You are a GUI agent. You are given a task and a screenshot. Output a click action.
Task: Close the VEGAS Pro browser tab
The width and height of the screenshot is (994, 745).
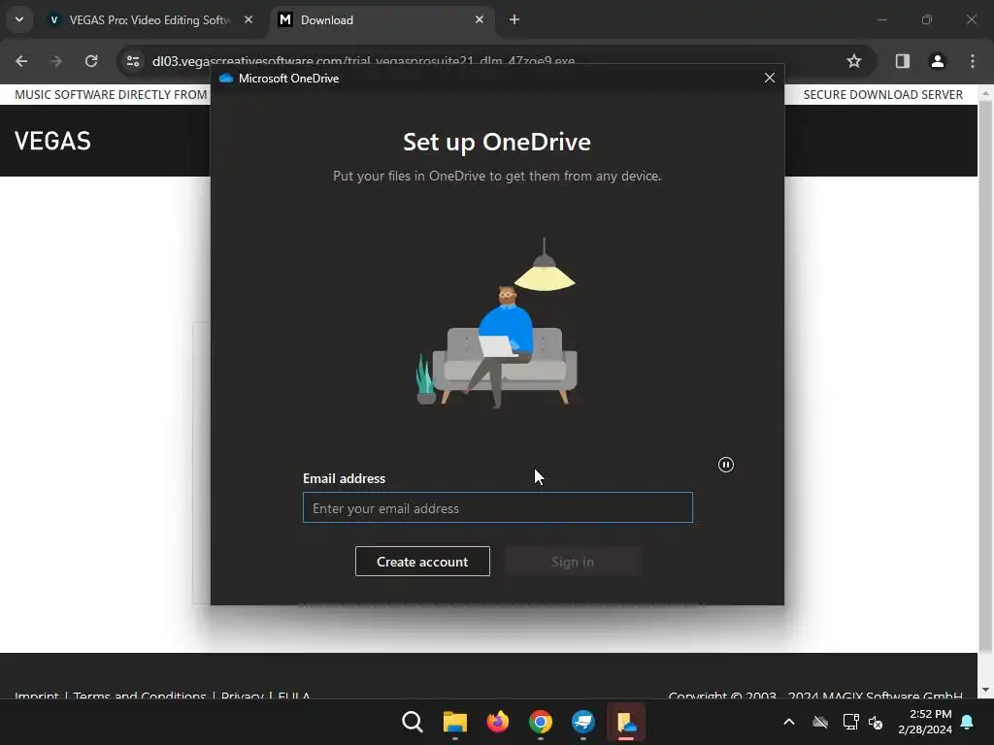tap(248, 20)
